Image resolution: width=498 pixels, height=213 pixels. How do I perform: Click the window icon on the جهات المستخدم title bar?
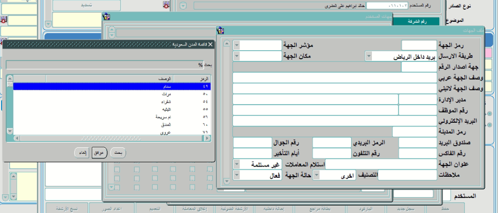[x=107, y=17]
